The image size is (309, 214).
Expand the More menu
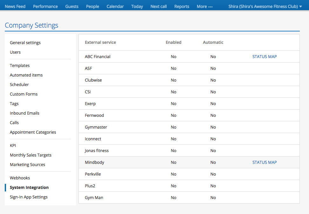(204, 6)
